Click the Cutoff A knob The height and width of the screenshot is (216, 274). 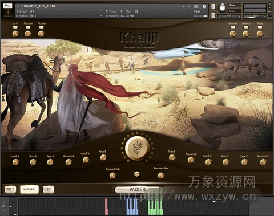(15, 162)
